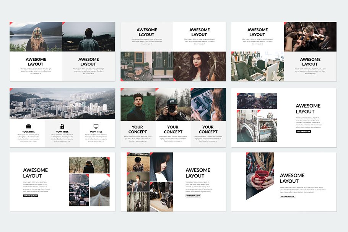Click the masked person at computer photo
Screen dimensions: 348x232
tap(257, 66)
